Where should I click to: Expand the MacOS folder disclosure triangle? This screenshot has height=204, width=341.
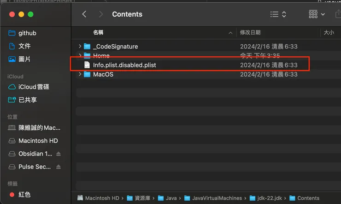click(x=80, y=74)
